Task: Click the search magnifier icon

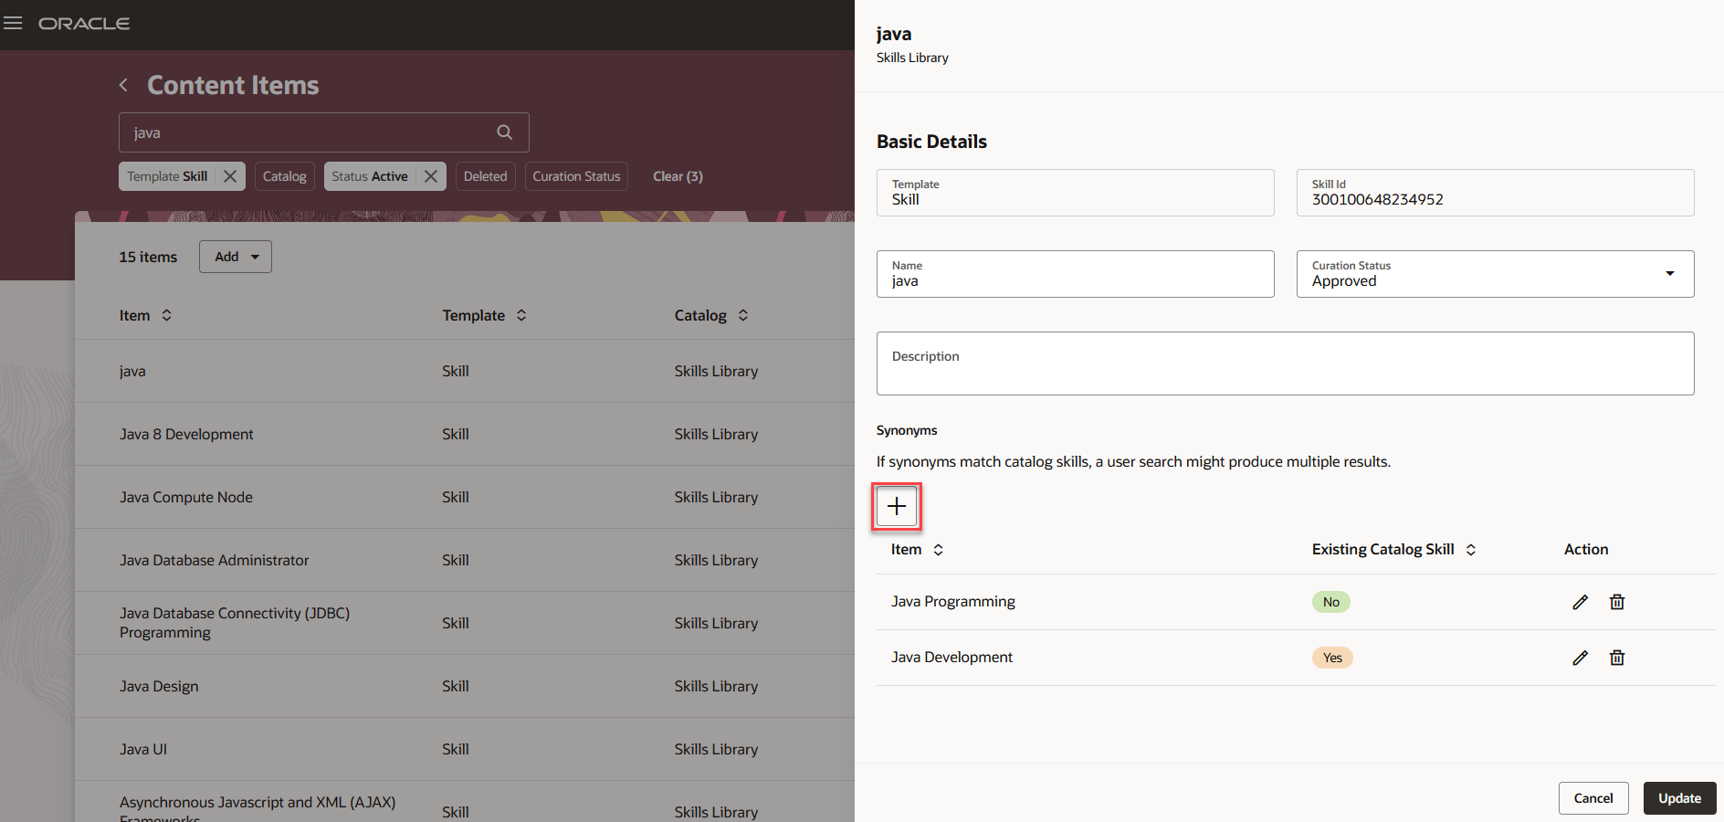Action: tap(504, 132)
